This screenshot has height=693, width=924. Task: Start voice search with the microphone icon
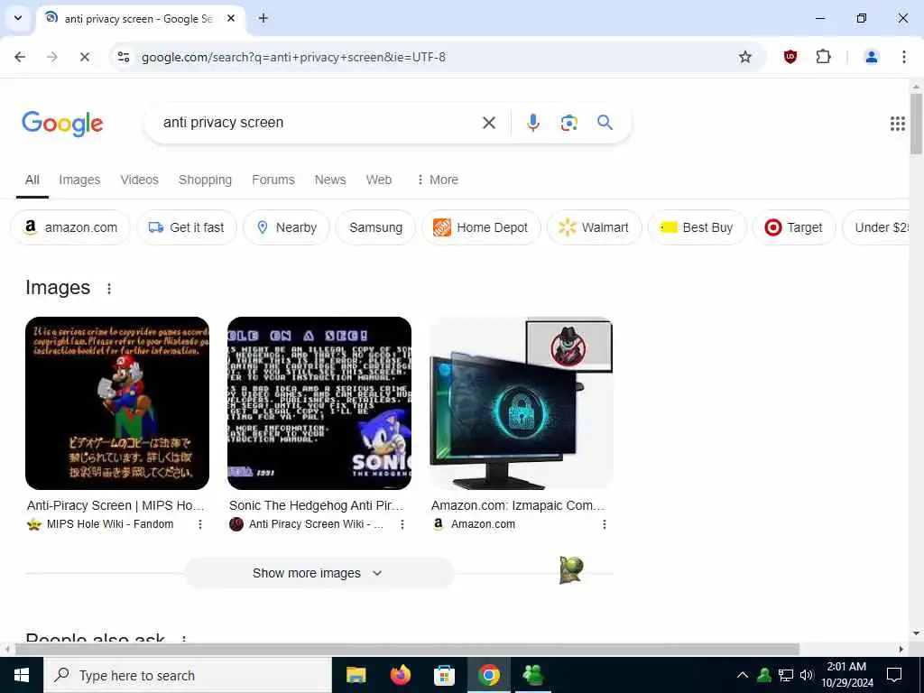(x=532, y=123)
